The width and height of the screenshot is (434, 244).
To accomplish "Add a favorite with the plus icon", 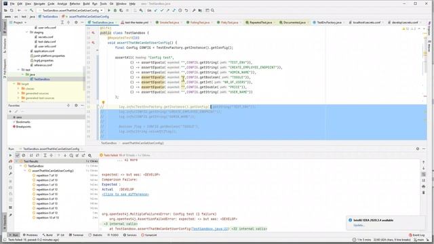I will coord(10,111).
